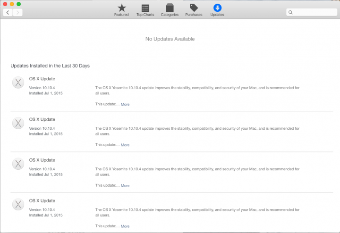Select the second OS X Update title
The height and width of the screenshot is (233, 340).
pos(42,119)
